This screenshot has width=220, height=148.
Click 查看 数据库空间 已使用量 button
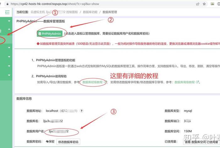pyautogui.click(x=201, y=142)
